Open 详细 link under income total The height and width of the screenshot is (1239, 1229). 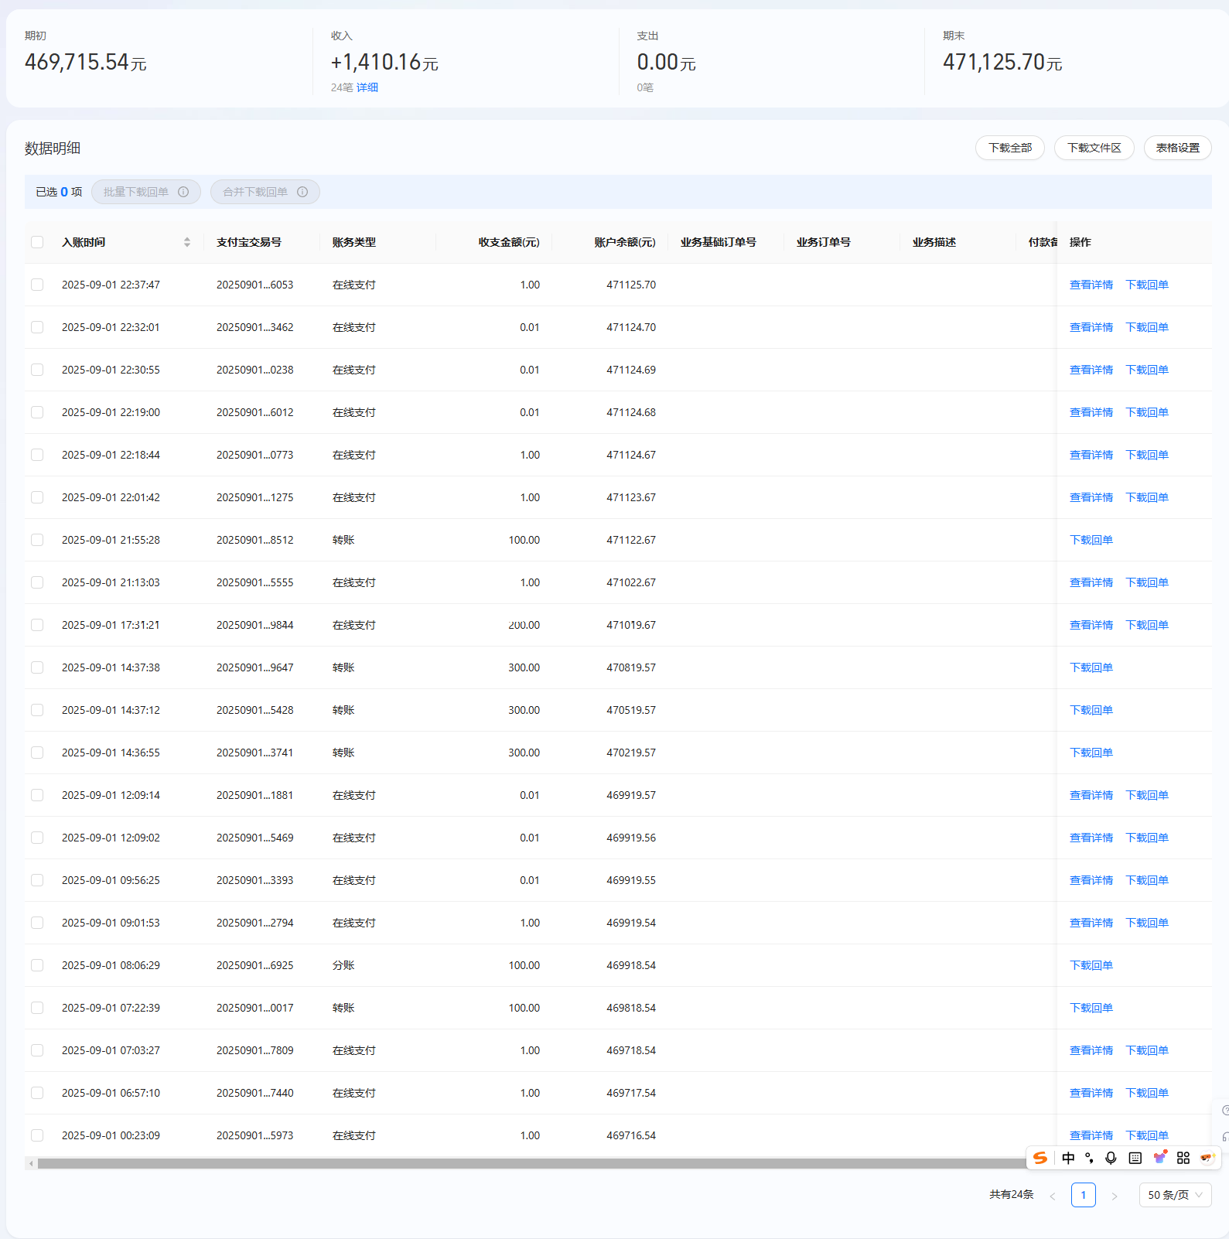pos(367,87)
